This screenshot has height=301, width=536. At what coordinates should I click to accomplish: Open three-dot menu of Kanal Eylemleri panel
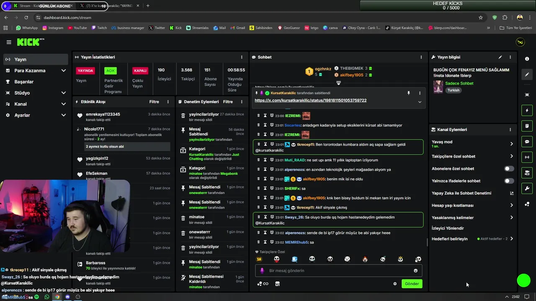point(510,130)
